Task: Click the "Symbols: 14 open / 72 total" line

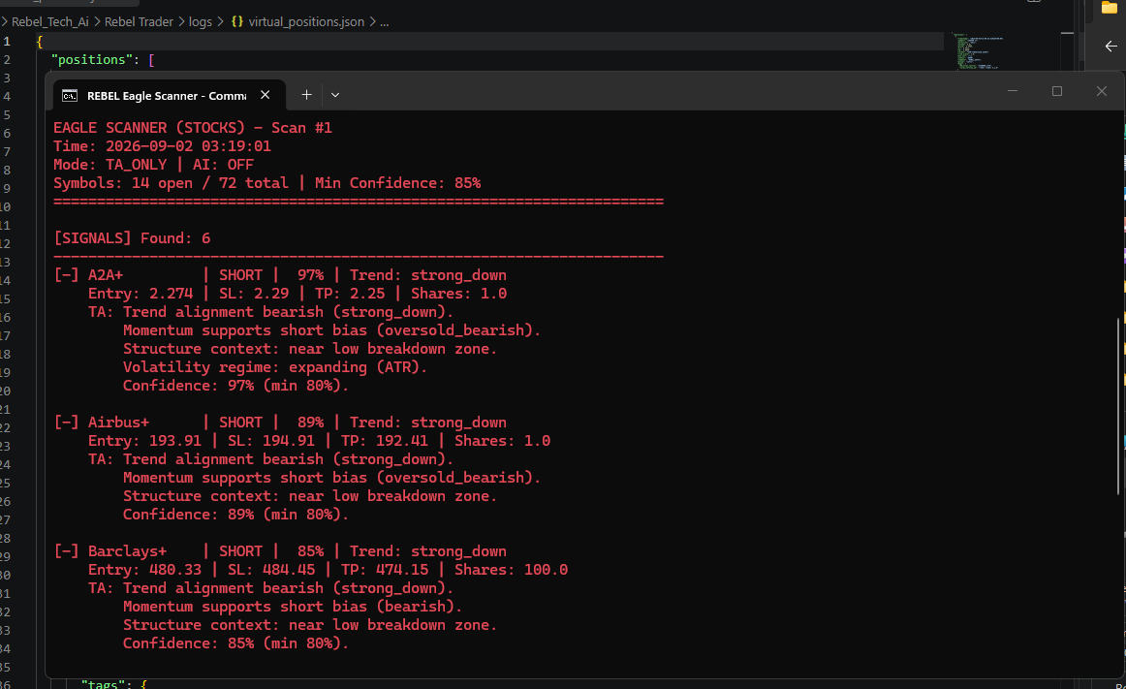Action: [x=267, y=183]
